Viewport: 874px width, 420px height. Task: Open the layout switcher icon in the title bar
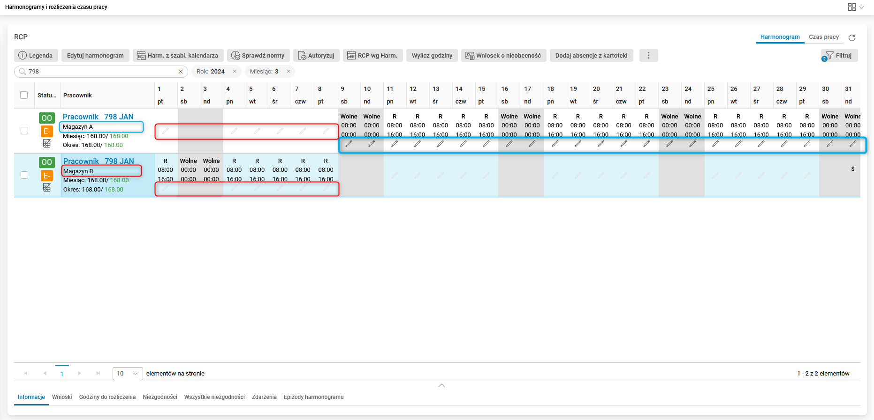pyautogui.click(x=852, y=7)
